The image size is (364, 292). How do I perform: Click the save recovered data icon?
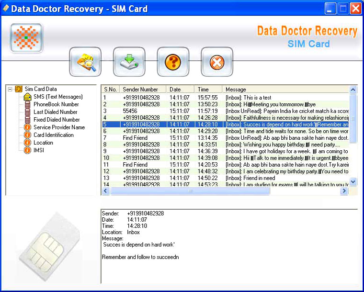[x=129, y=62]
